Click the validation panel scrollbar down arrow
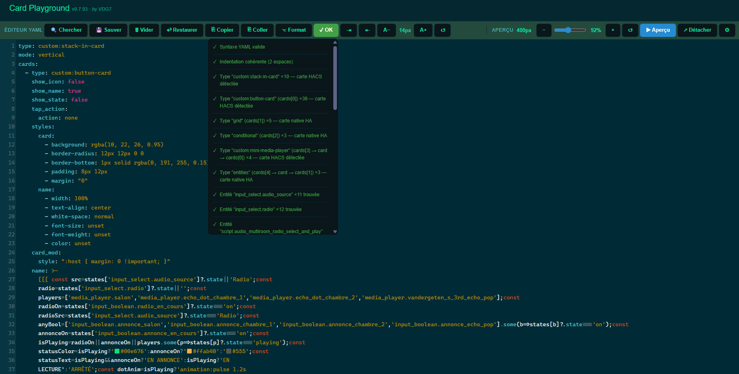 click(335, 232)
